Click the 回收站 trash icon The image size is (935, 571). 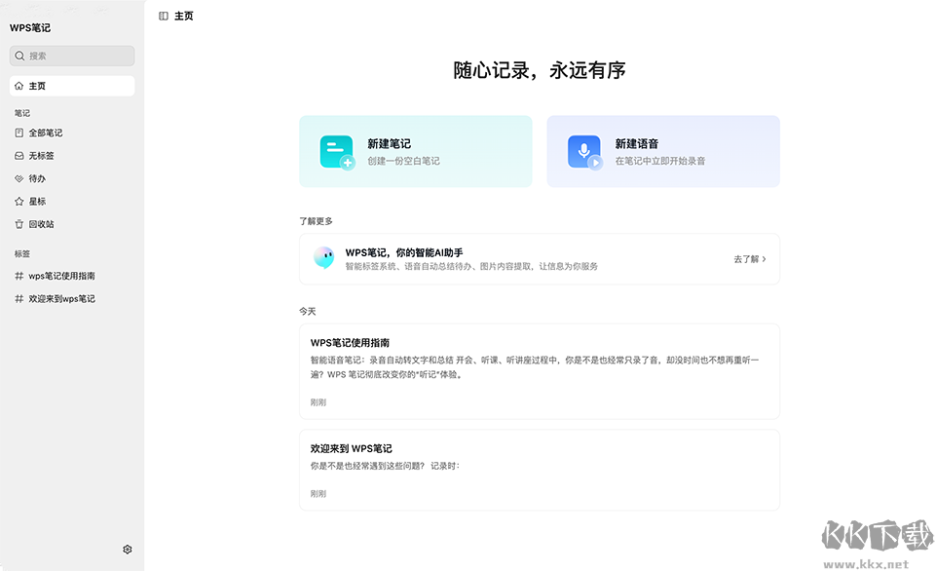(x=19, y=224)
